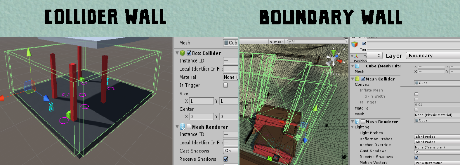Open the Layer dropdown set to Boundary
The image size is (460, 165).
pyautogui.click(x=433, y=55)
